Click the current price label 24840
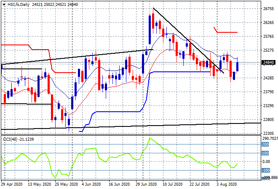 (268, 63)
